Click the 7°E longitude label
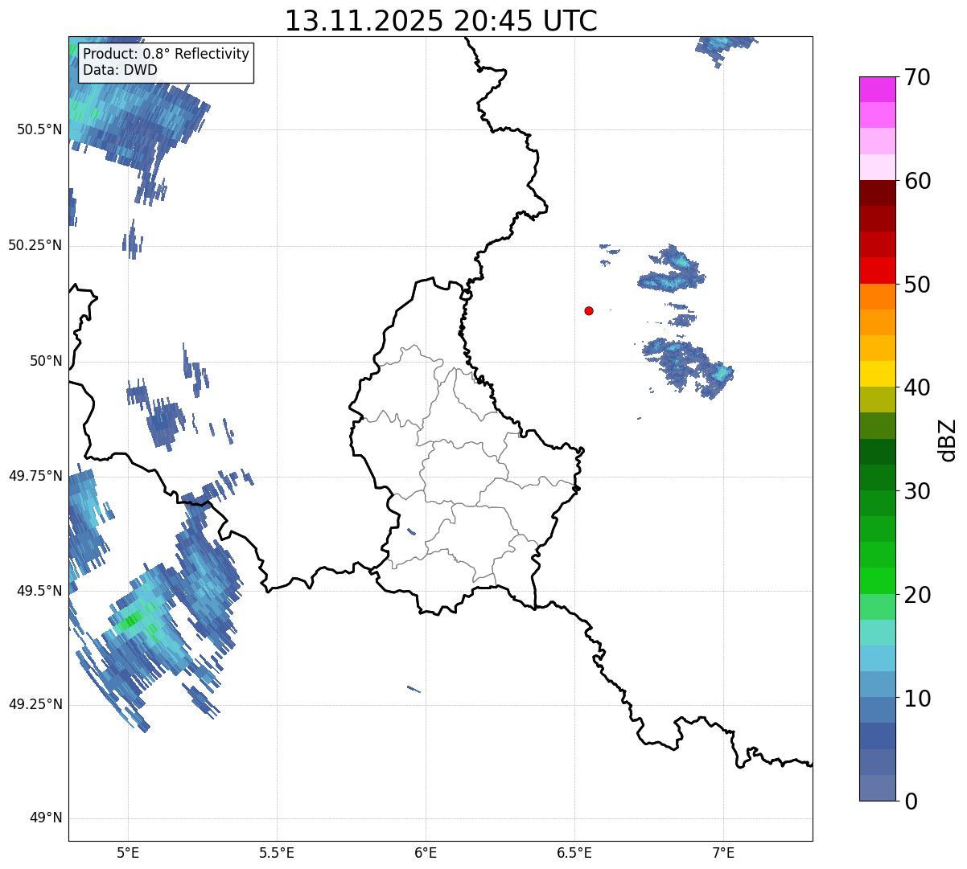The width and height of the screenshot is (967, 869). point(723,852)
